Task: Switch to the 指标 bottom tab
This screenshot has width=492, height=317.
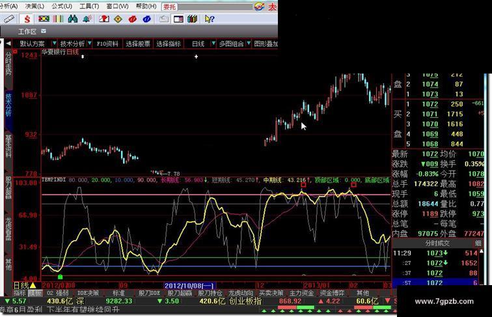Action: [20, 293]
